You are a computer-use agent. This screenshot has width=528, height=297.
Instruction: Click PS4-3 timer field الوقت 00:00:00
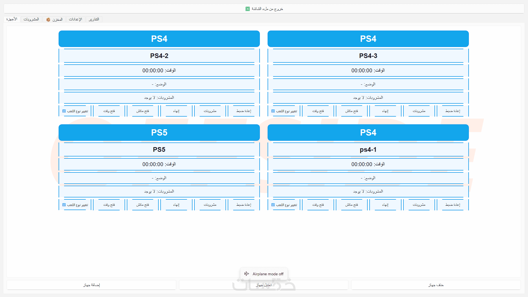tap(368, 70)
